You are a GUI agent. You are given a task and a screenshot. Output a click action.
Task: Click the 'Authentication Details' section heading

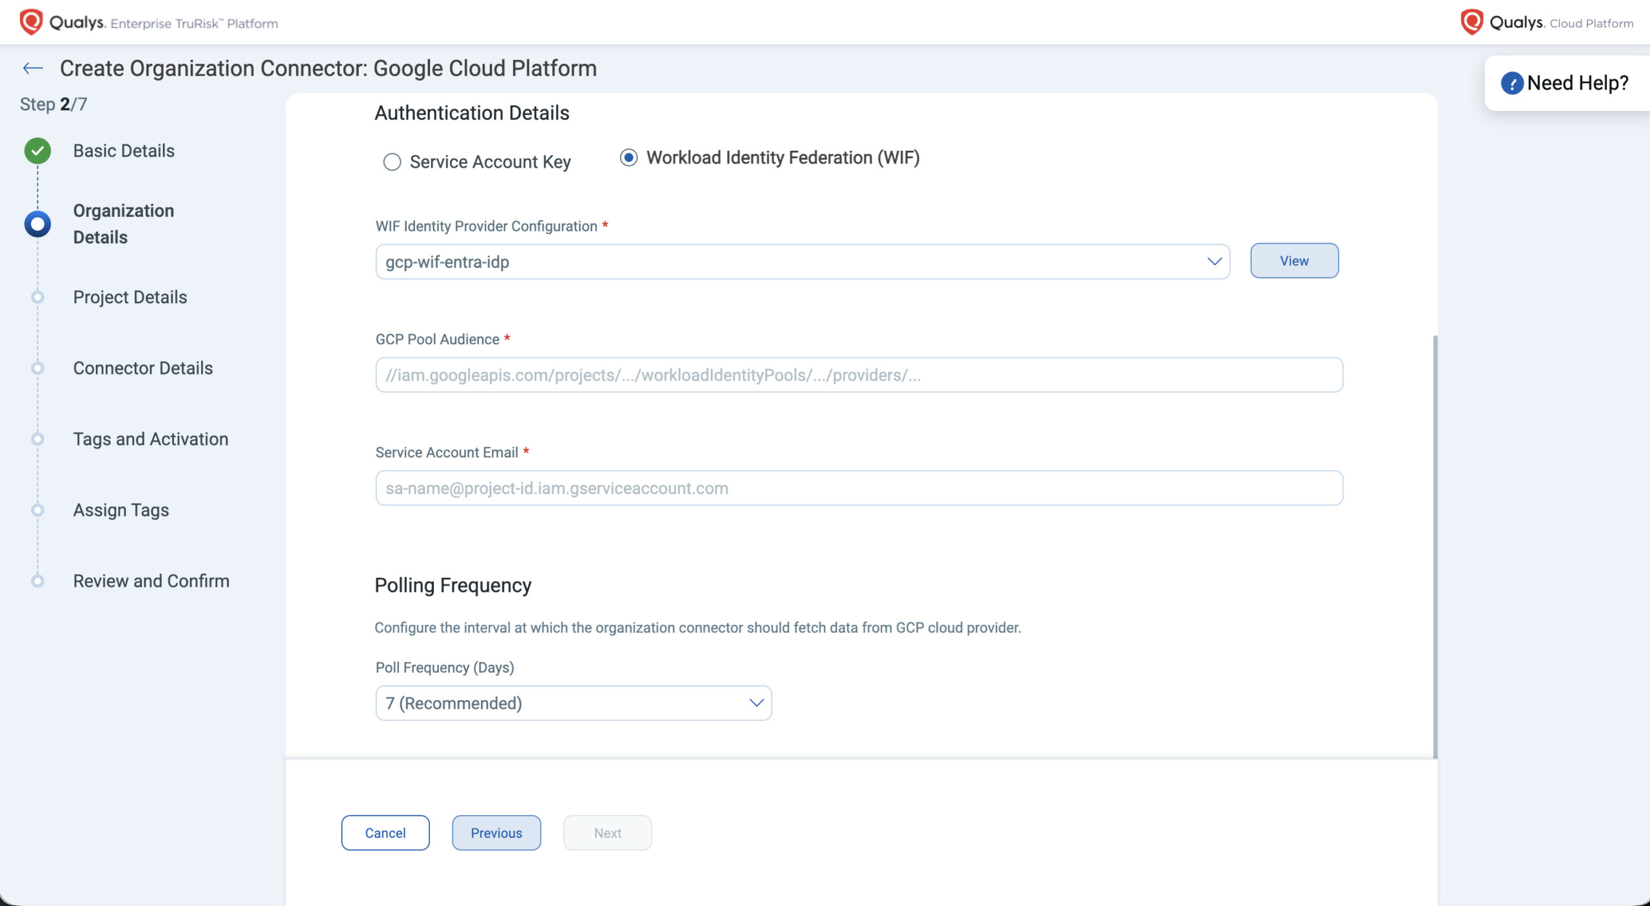tap(472, 113)
